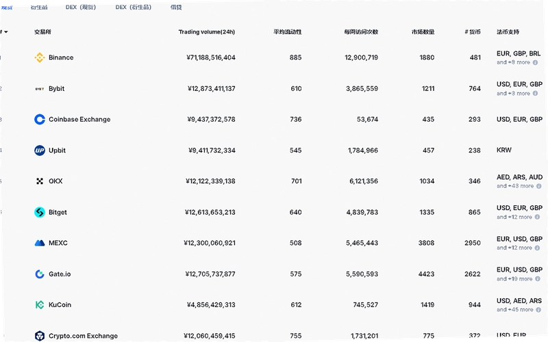
Task: Click the Coinbase Exchange logo icon
Action: click(40, 119)
